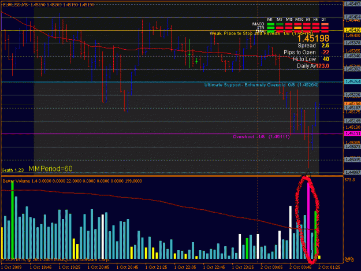Image resolution: width=361 pixels, height=271 pixels.
Task: Click the '2 Oct 01:25' time axis label
Action: (x=329, y=268)
